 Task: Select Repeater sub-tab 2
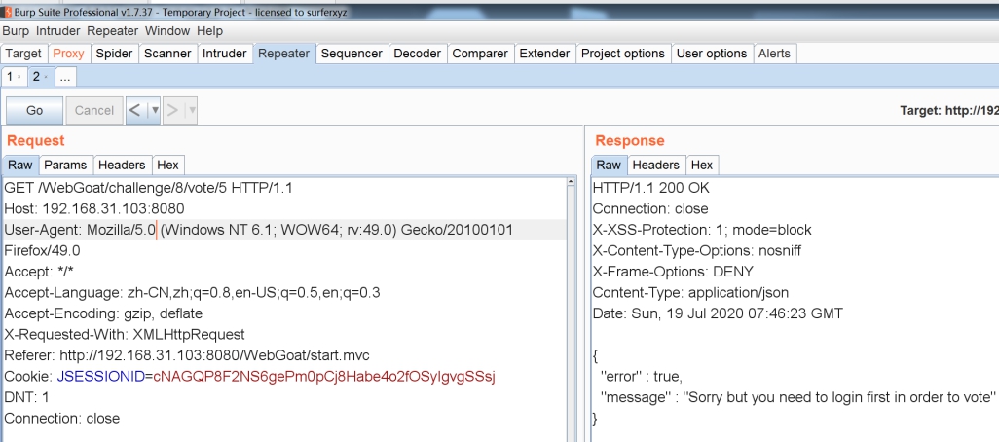coord(36,77)
